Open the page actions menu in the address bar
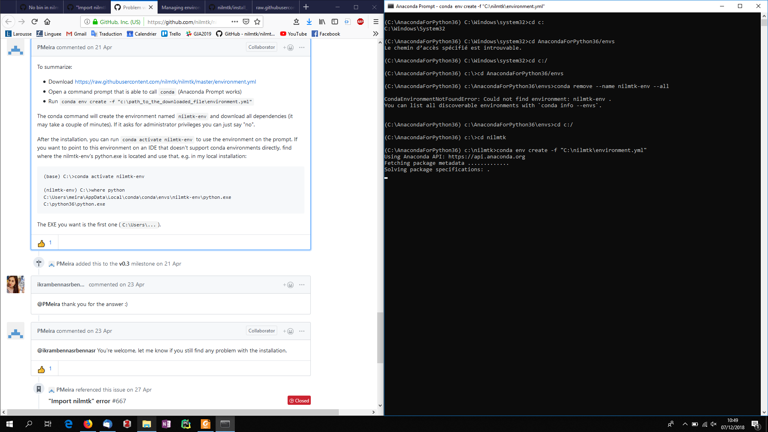 coord(234,22)
